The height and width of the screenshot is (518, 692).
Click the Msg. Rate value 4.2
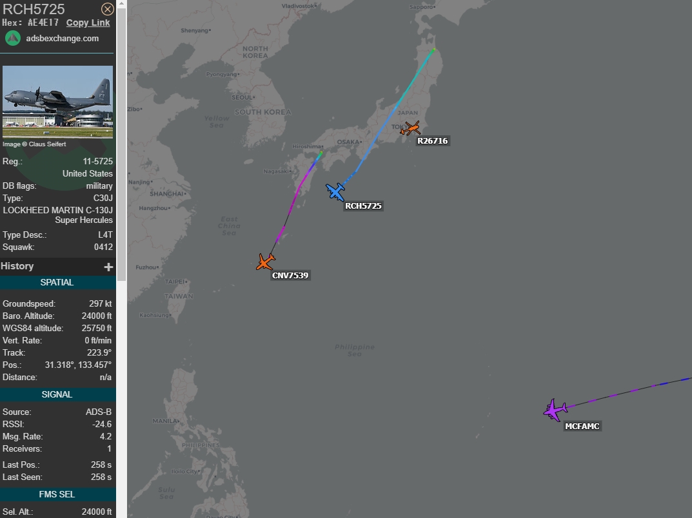pyautogui.click(x=106, y=437)
